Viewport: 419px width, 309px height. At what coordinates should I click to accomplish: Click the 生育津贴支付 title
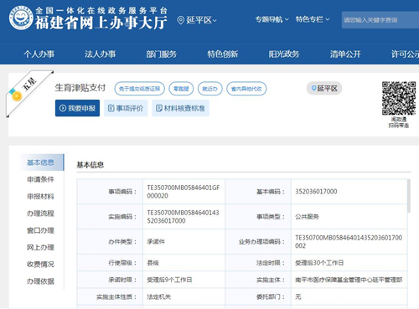(x=80, y=88)
